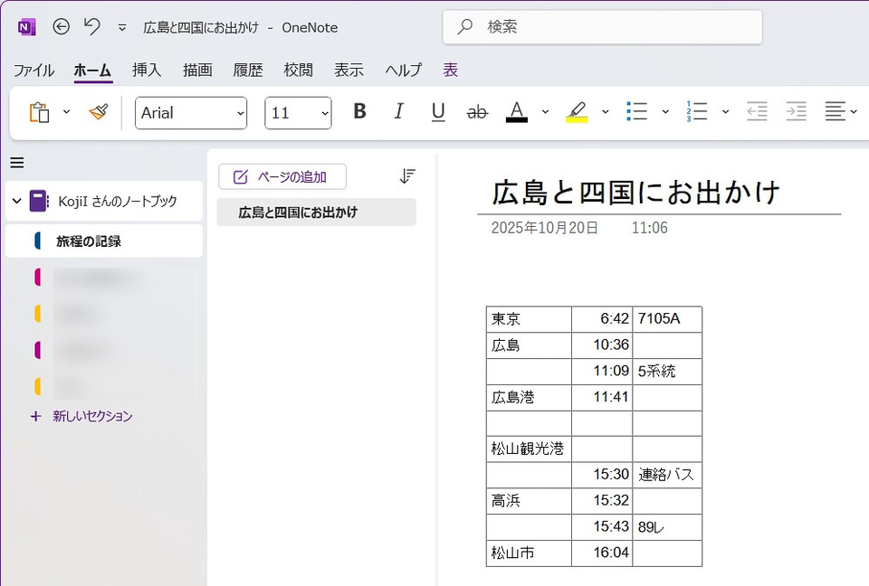Create a new section with 新しいセクション

pos(81,416)
